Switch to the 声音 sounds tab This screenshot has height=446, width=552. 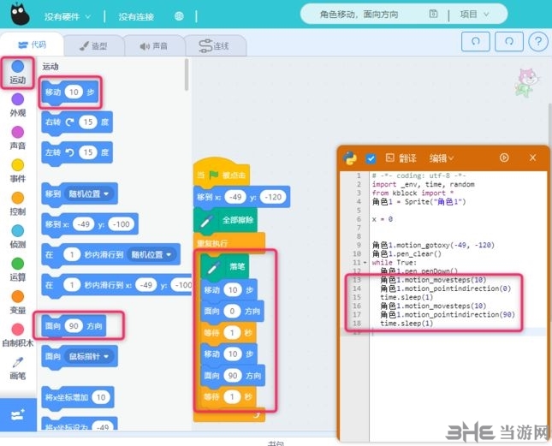[153, 45]
